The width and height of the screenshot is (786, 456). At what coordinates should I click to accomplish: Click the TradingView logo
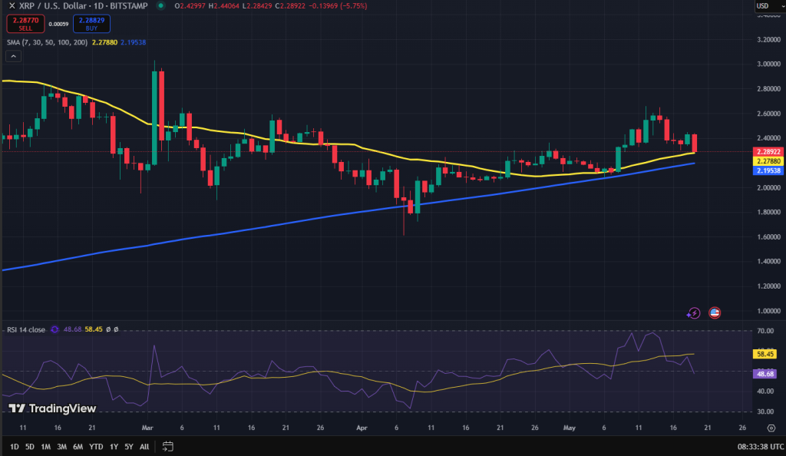(53, 408)
